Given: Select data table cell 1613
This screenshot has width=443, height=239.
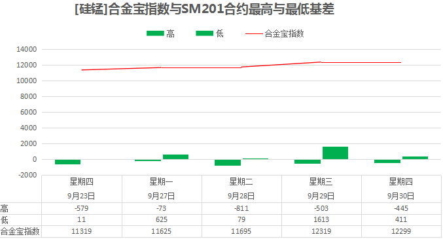Looking at the screenshot, I should (321, 220).
